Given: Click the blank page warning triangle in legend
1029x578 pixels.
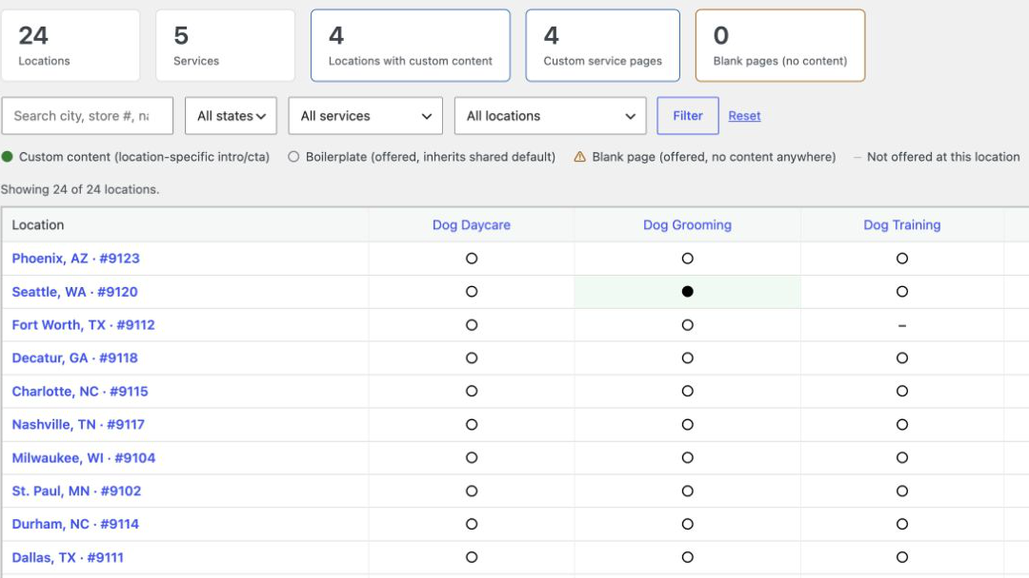Looking at the screenshot, I should coord(579,157).
